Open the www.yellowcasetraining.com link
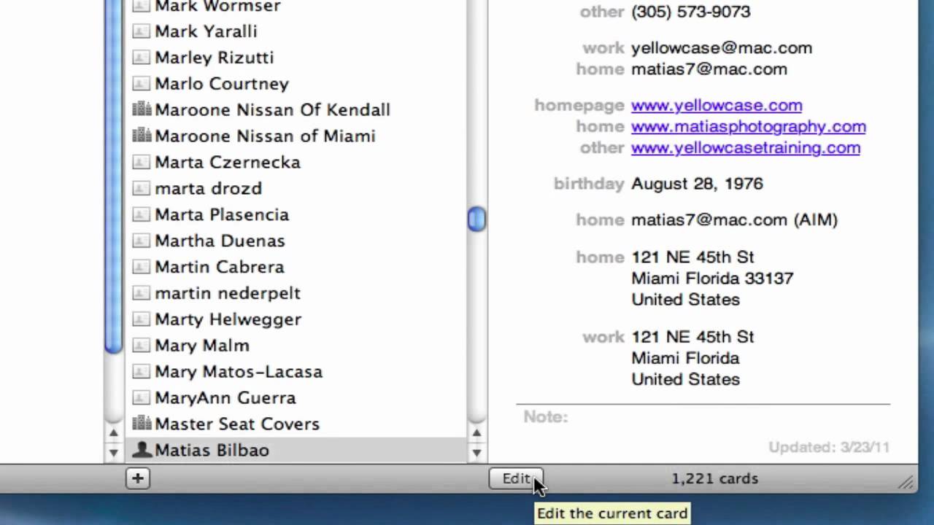The width and height of the screenshot is (934, 525). 746,147
